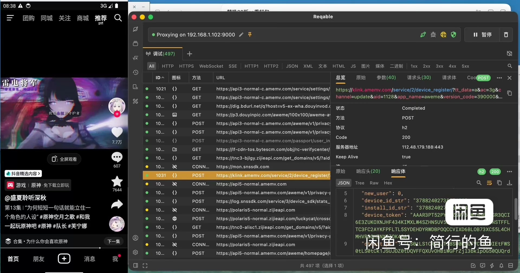Viewport: 520px width, 273px height.
Task: Open the history clock sidebar icon
Action: click(135, 72)
